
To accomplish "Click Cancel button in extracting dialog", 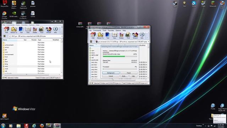I will [111, 76].
